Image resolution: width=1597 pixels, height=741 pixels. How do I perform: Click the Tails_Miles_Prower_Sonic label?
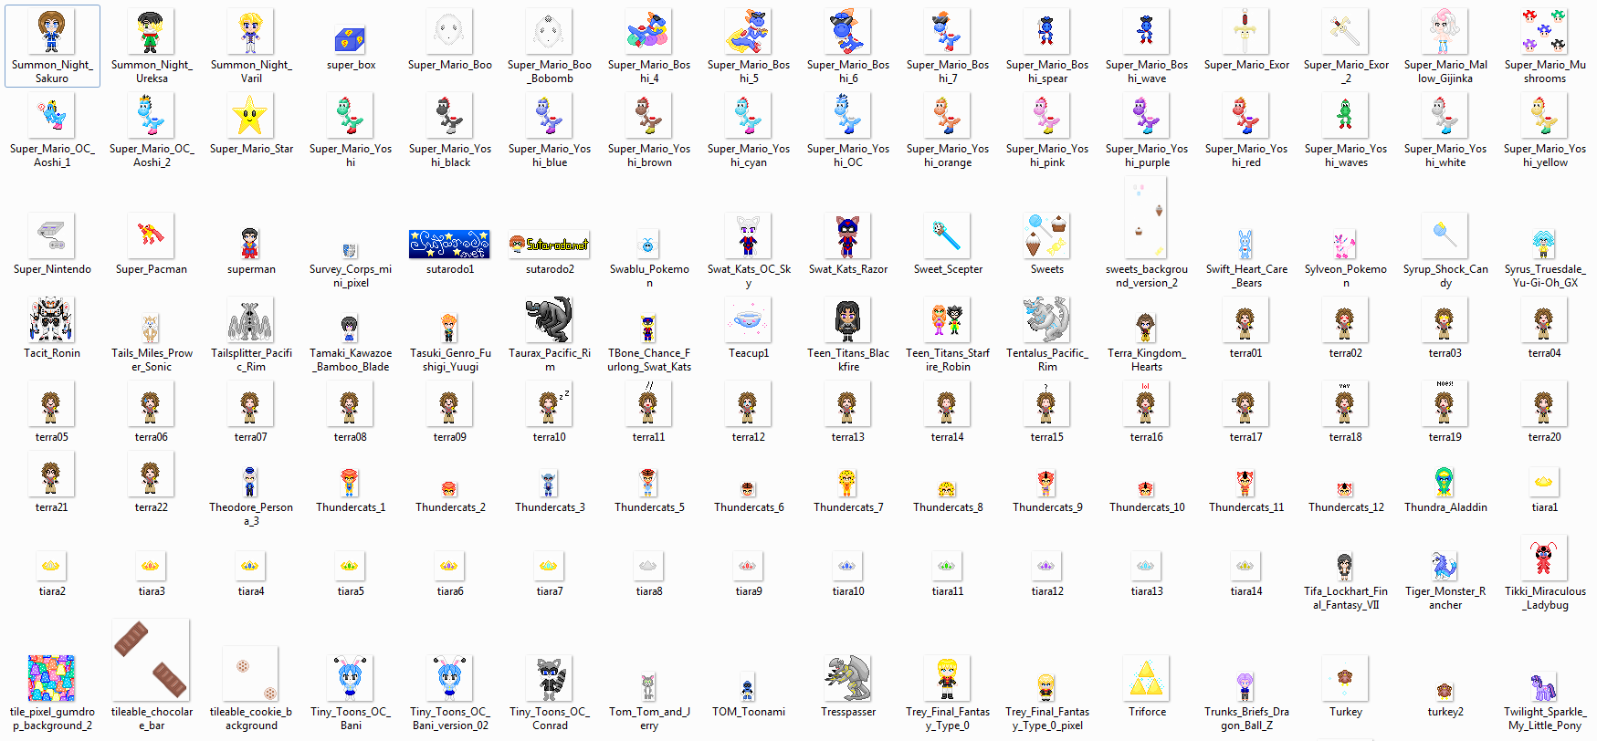pyautogui.click(x=152, y=360)
